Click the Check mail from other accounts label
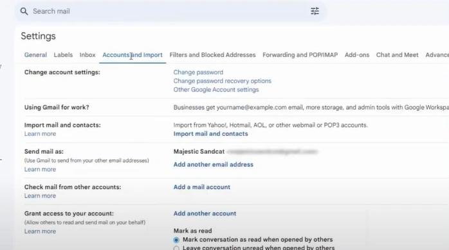The image size is (449, 250). click(73, 187)
